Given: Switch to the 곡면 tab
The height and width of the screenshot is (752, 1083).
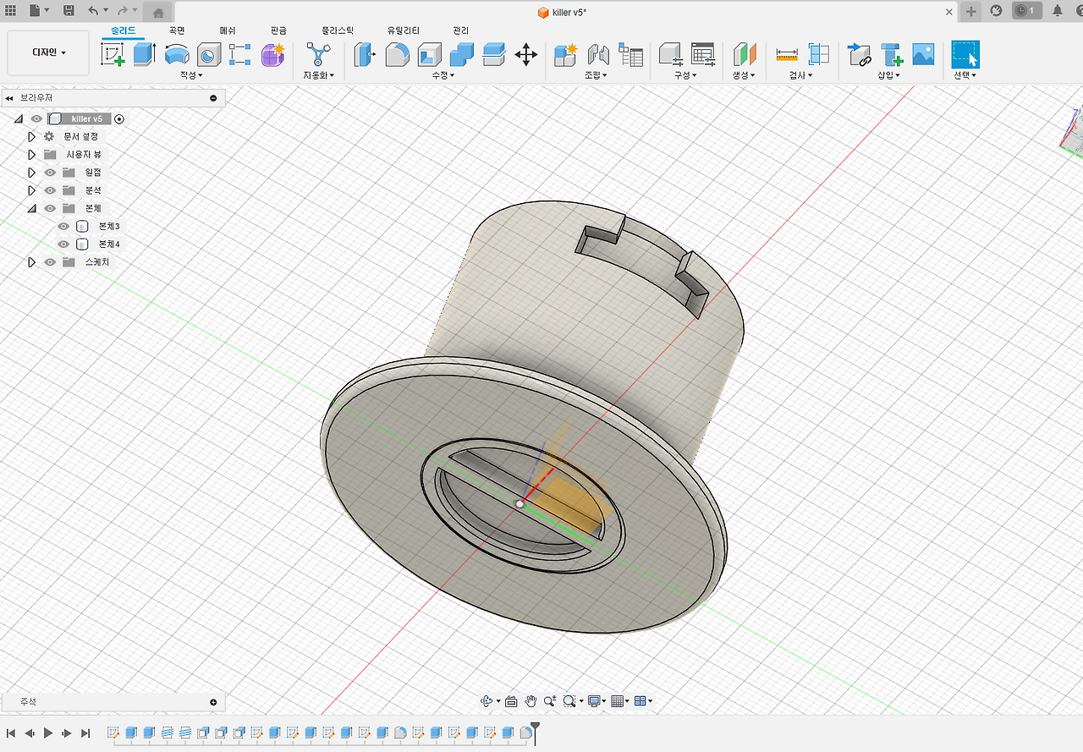Looking at the screenshot, I should click(177, 30).
